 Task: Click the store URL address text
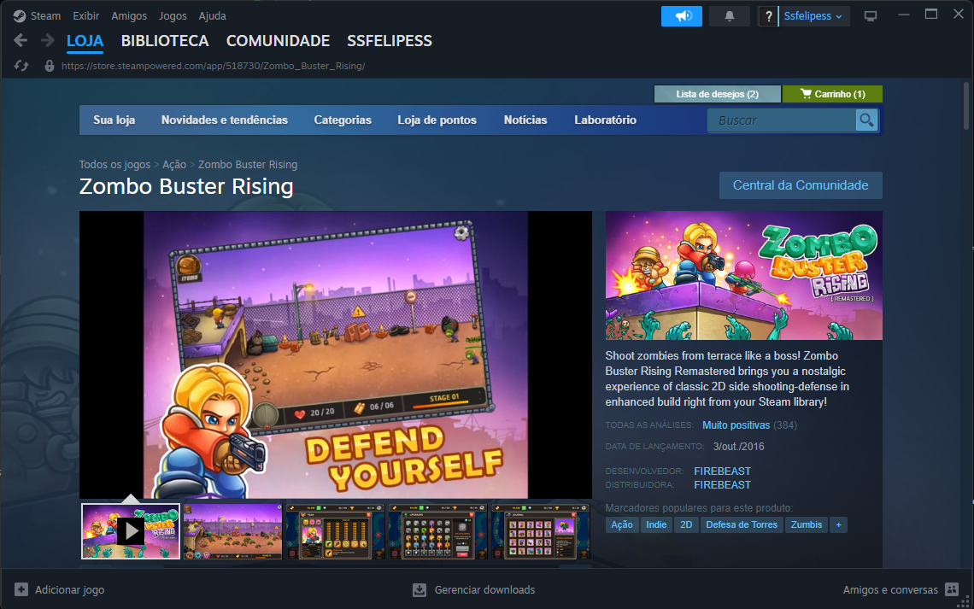(213, 66)
